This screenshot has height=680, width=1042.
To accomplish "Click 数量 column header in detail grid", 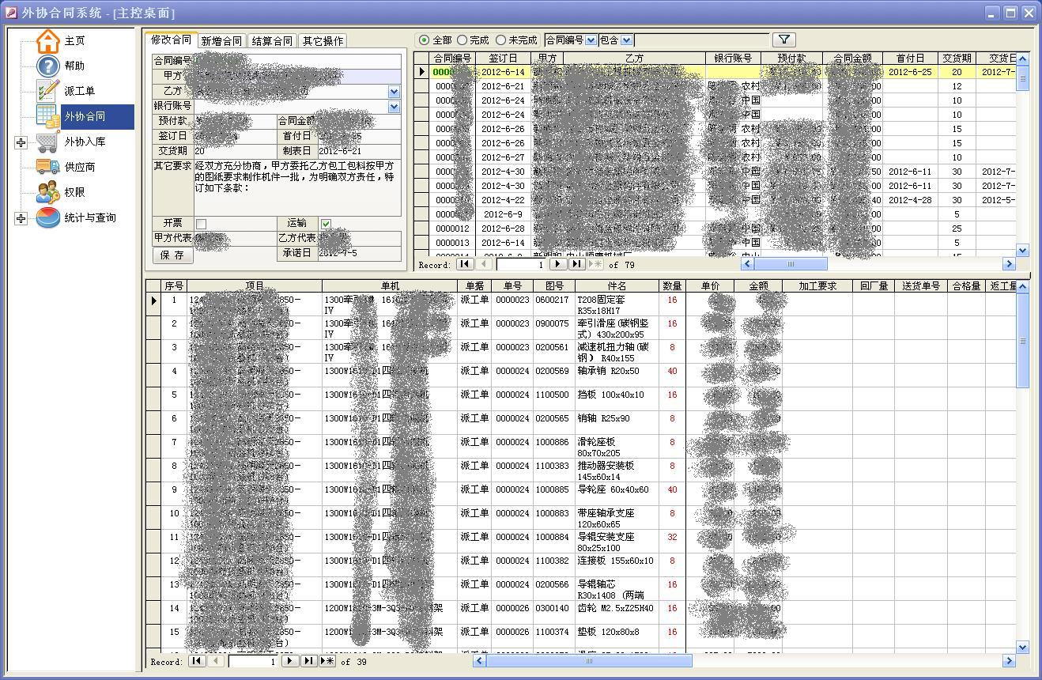I will (x=672, y=286).
